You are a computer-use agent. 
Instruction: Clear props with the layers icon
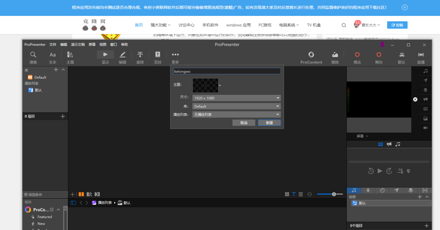coord(425,90)
